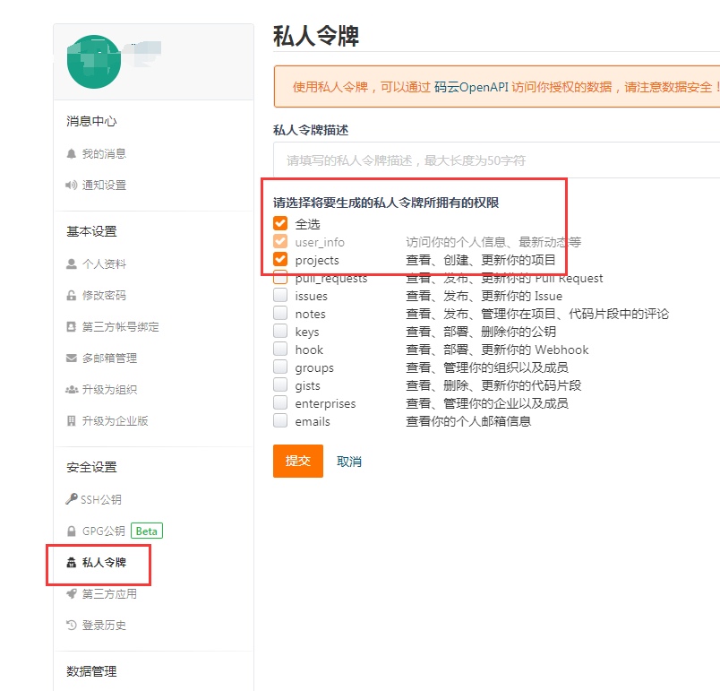Image resolution: width=720 pixels, height=691 pixels.
Task: Select 升级为组织 in sidebar
Action: (x=110, y=390)
